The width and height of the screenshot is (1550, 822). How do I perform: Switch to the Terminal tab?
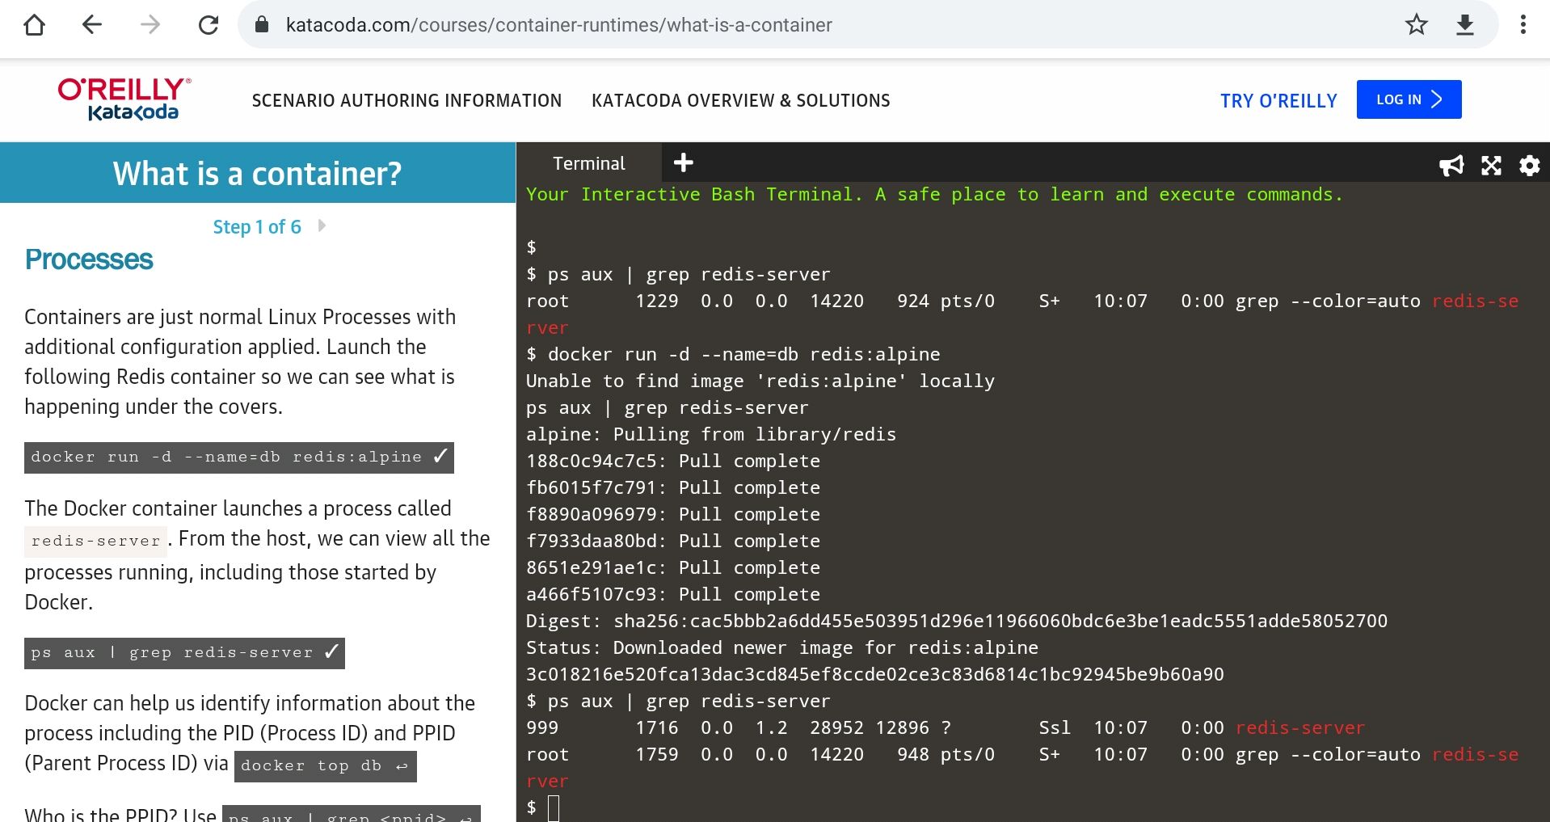point(589,163)
